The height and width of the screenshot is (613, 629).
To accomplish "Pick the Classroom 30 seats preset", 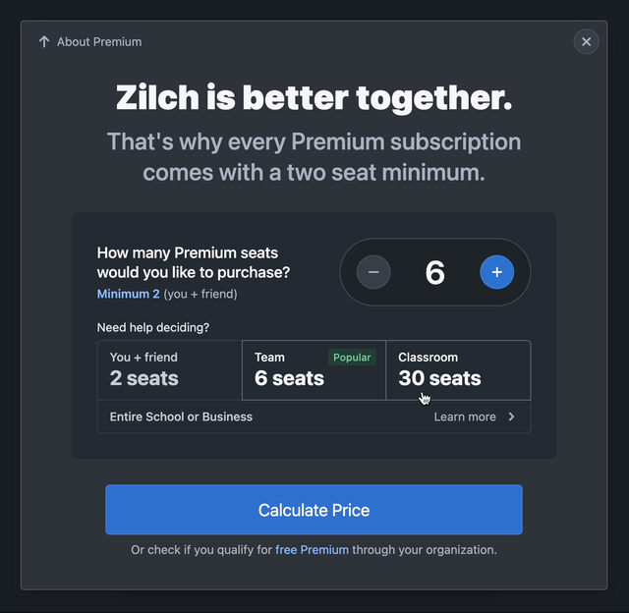I will [458, 370].
